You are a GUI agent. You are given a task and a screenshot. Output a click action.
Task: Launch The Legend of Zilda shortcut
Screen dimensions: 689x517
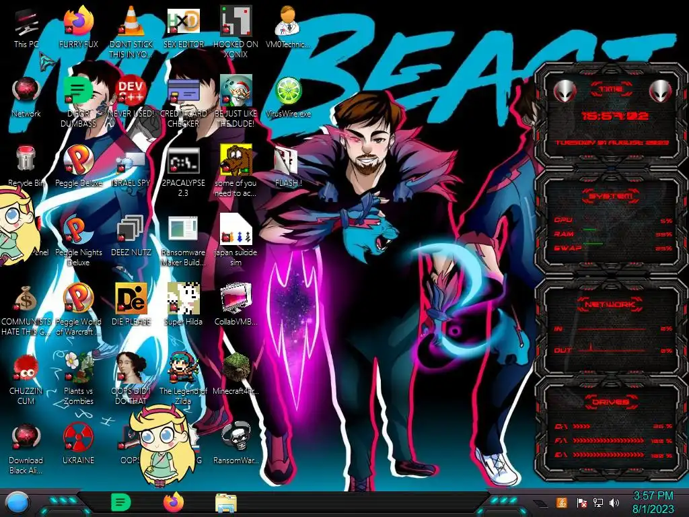coord(183,379)
